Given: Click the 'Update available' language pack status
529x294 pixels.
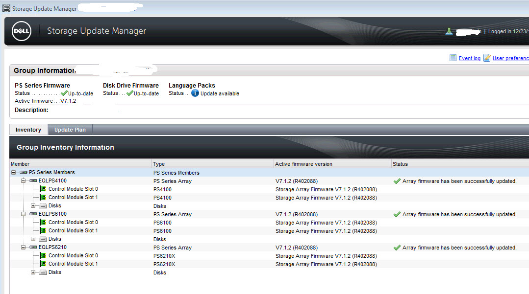Looking at the screenshot, I should pos(220,93).
